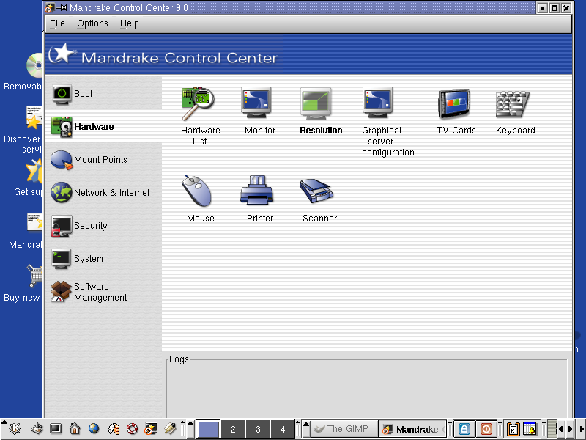This screenshot has width=586, height=440.
Task: Open the Klipper clipboard tray icon
Action: (x=513, y=429)
